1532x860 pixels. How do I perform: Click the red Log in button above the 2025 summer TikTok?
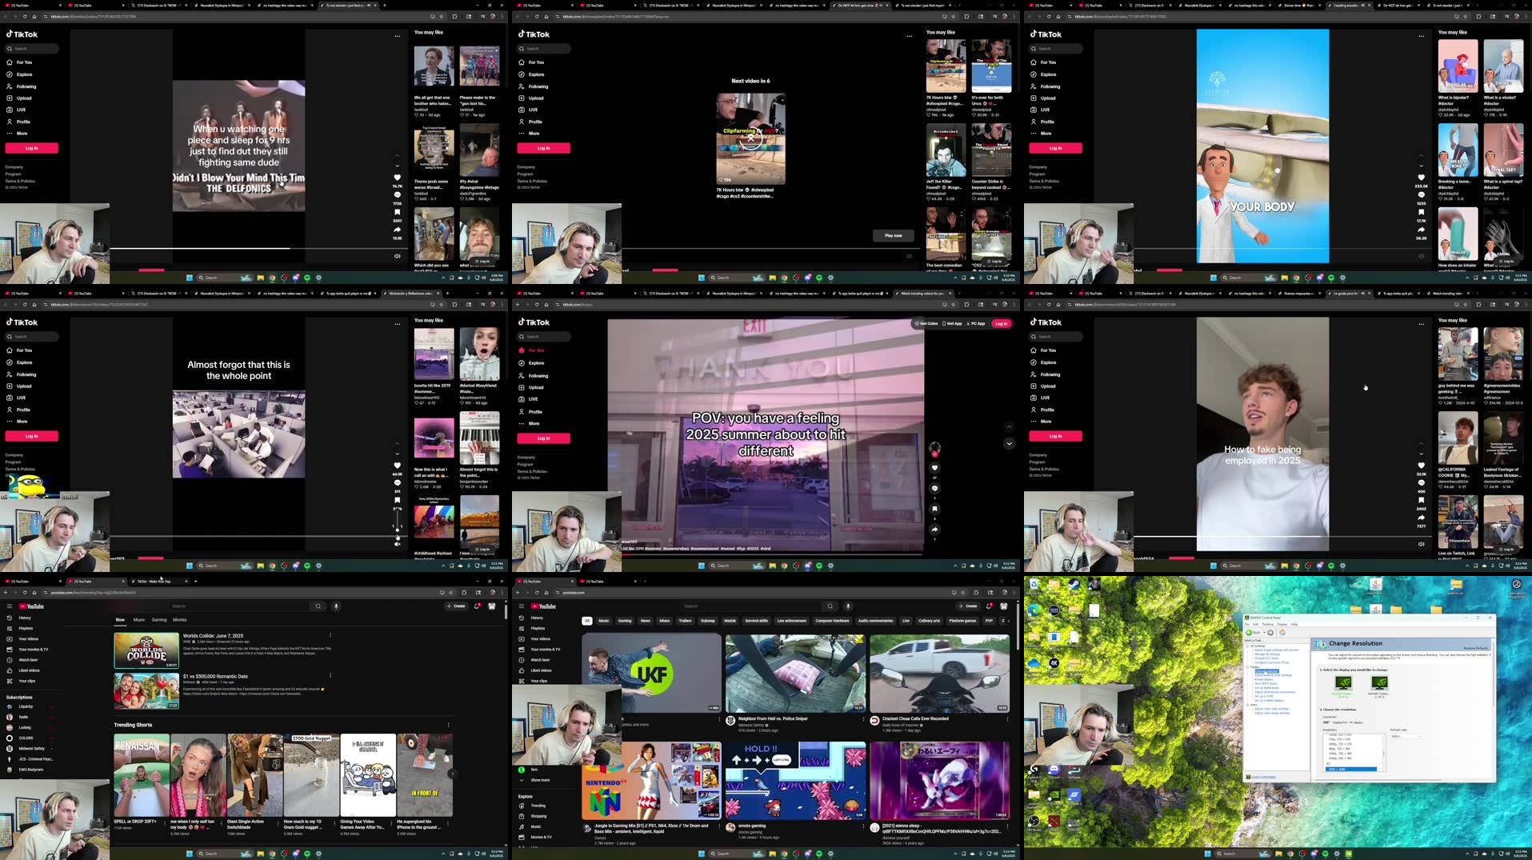pos(1001,323)
